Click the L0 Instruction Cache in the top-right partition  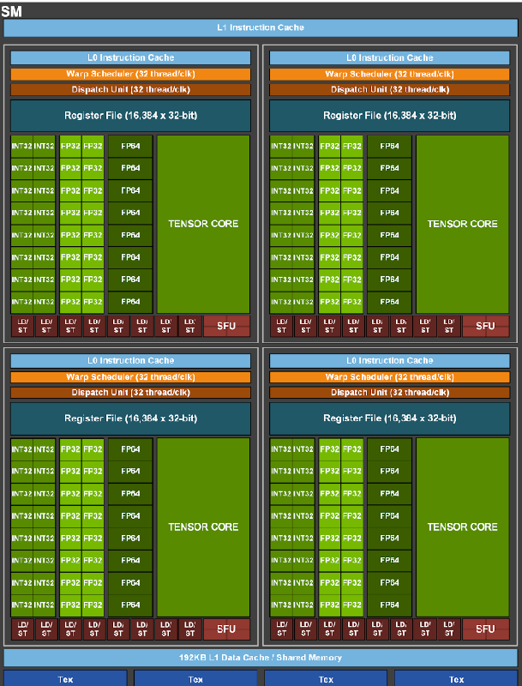click(389, 57)
